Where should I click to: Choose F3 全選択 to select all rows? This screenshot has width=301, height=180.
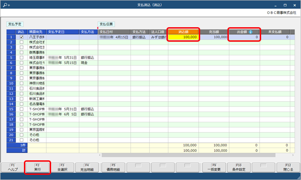[x=62, y=167]
